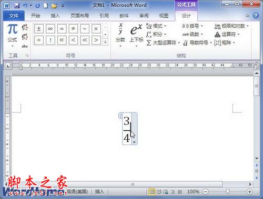Toggle 插入 insert mode in status bar
263x199 pixels.
pyautogui.click(x=99, y=192)
